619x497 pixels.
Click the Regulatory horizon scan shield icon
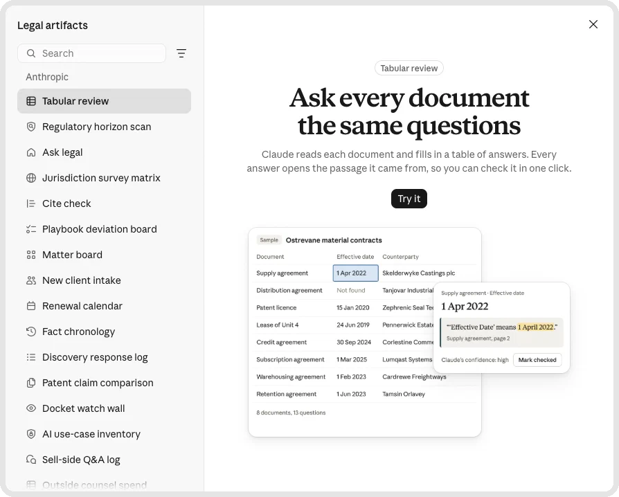[30, 127]
